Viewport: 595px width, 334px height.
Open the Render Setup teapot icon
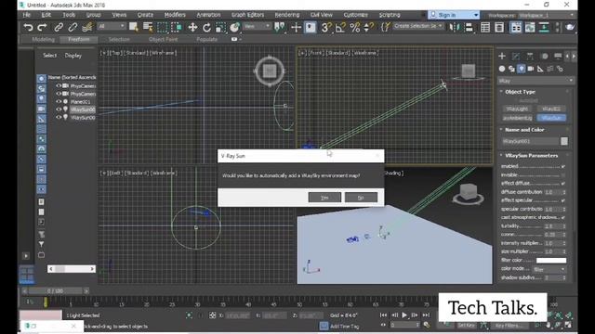570,27
